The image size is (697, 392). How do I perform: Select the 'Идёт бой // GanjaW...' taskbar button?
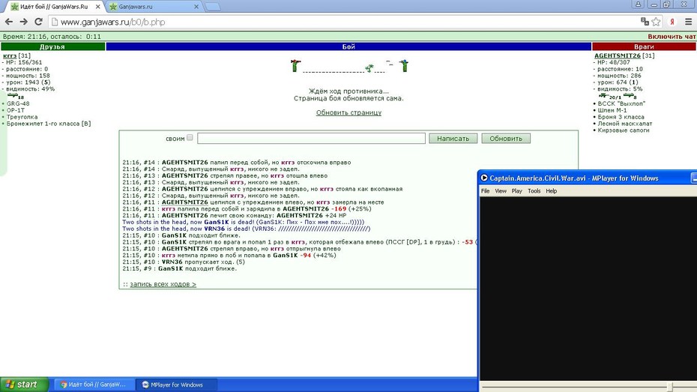[x=94, y=385]
